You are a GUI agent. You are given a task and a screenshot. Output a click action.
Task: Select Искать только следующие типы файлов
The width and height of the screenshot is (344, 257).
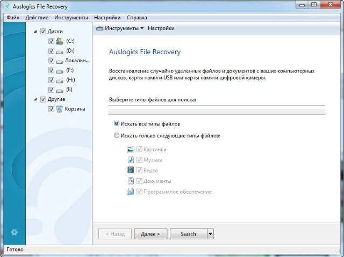click(x=117, y=135)
